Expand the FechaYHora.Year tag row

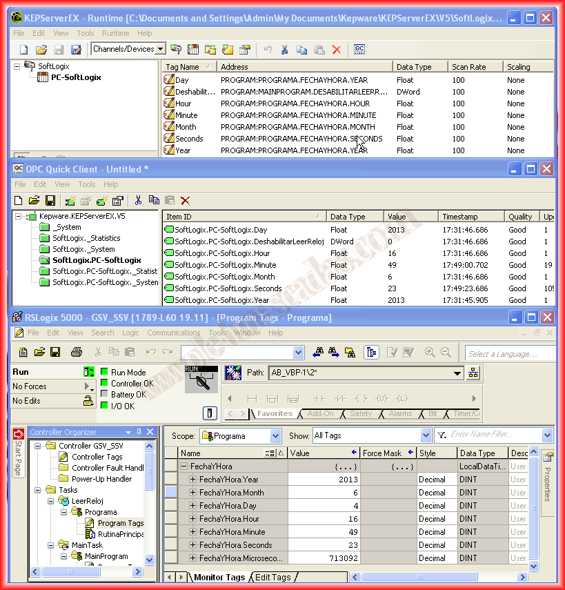pos(193,480)
